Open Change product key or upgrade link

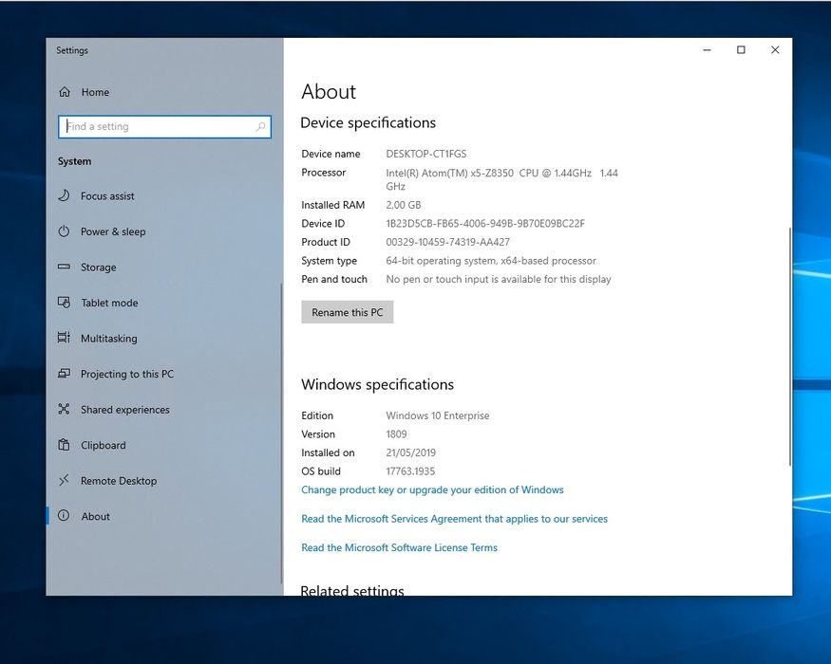pos(432,489)
